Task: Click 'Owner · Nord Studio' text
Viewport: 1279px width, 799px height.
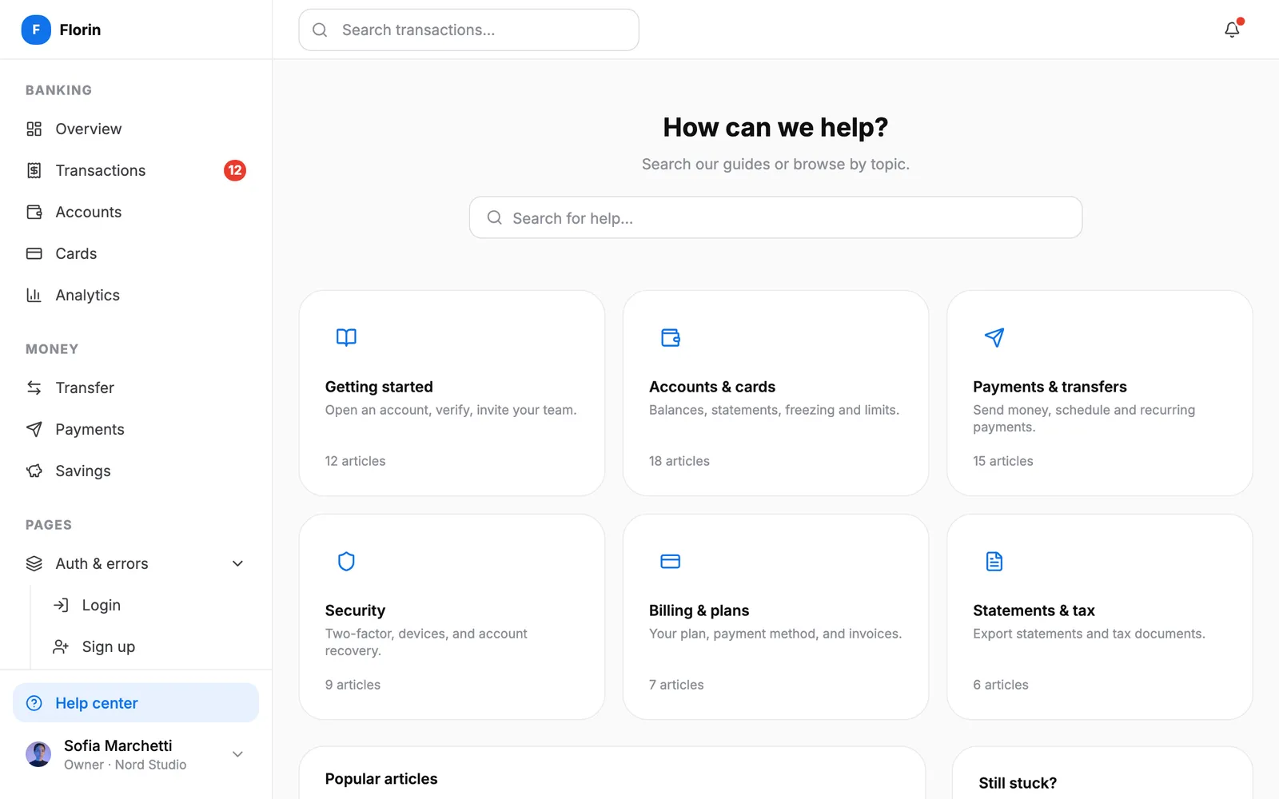Action: coord(125,765)
